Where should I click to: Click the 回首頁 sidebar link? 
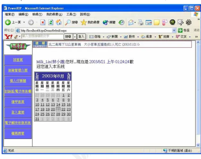point(18,60)
